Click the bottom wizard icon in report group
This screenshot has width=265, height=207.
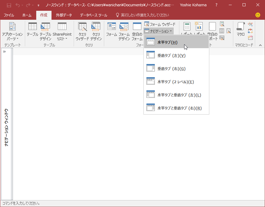[222, 38]
